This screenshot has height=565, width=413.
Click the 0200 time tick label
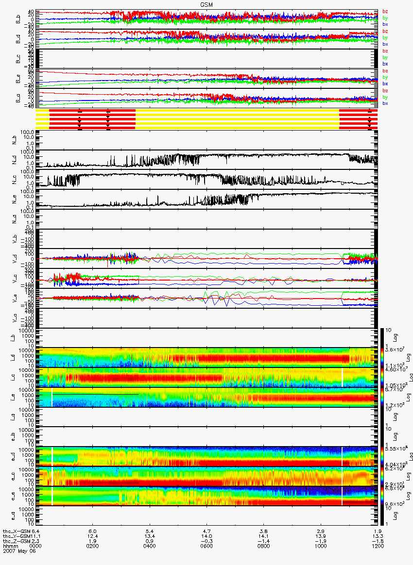(x=92, y=546)
